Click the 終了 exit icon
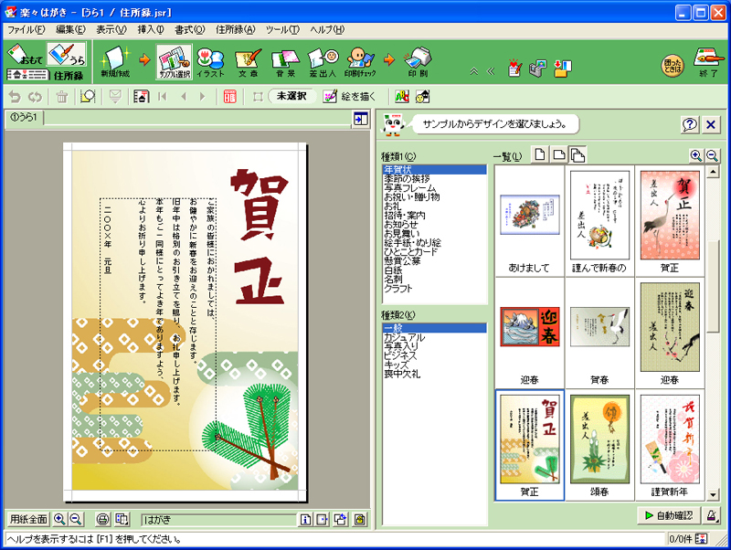This screenshot has width=731, height=550. tap(706, 61)
